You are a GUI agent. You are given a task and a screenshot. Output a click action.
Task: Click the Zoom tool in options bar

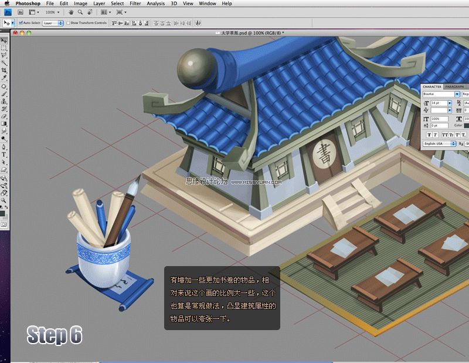80,12
